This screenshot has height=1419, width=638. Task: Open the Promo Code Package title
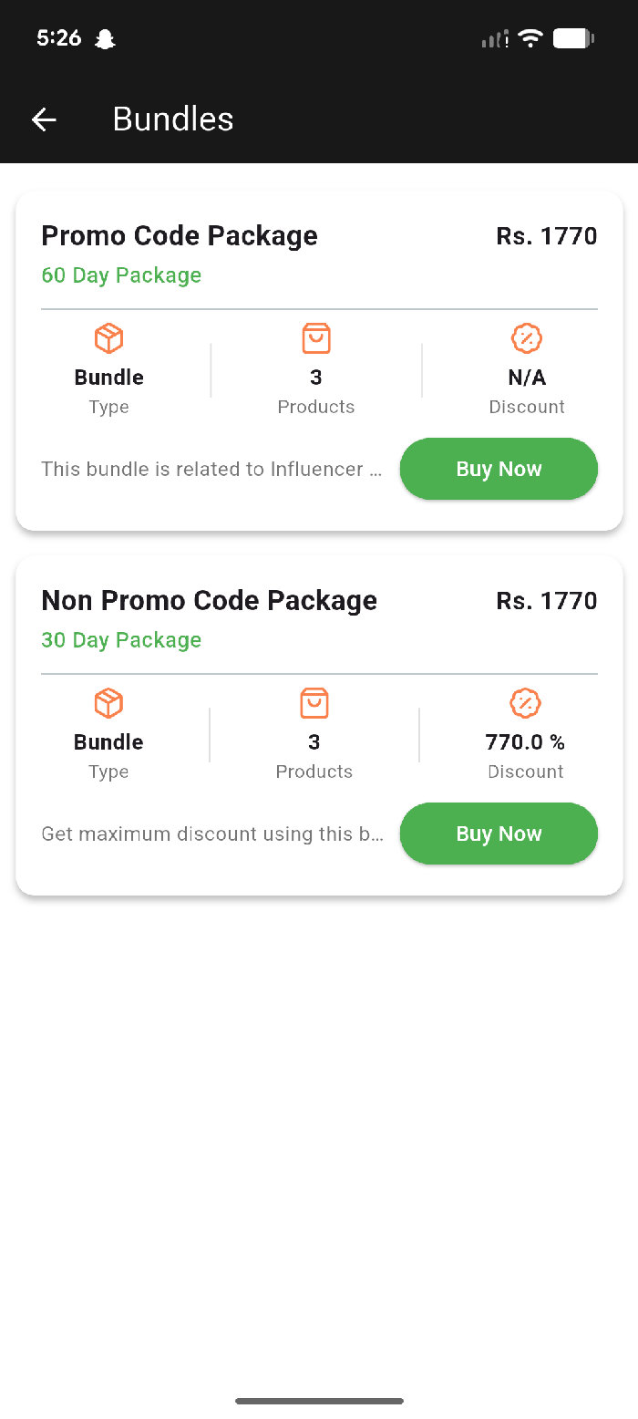[x=180, y=236]
